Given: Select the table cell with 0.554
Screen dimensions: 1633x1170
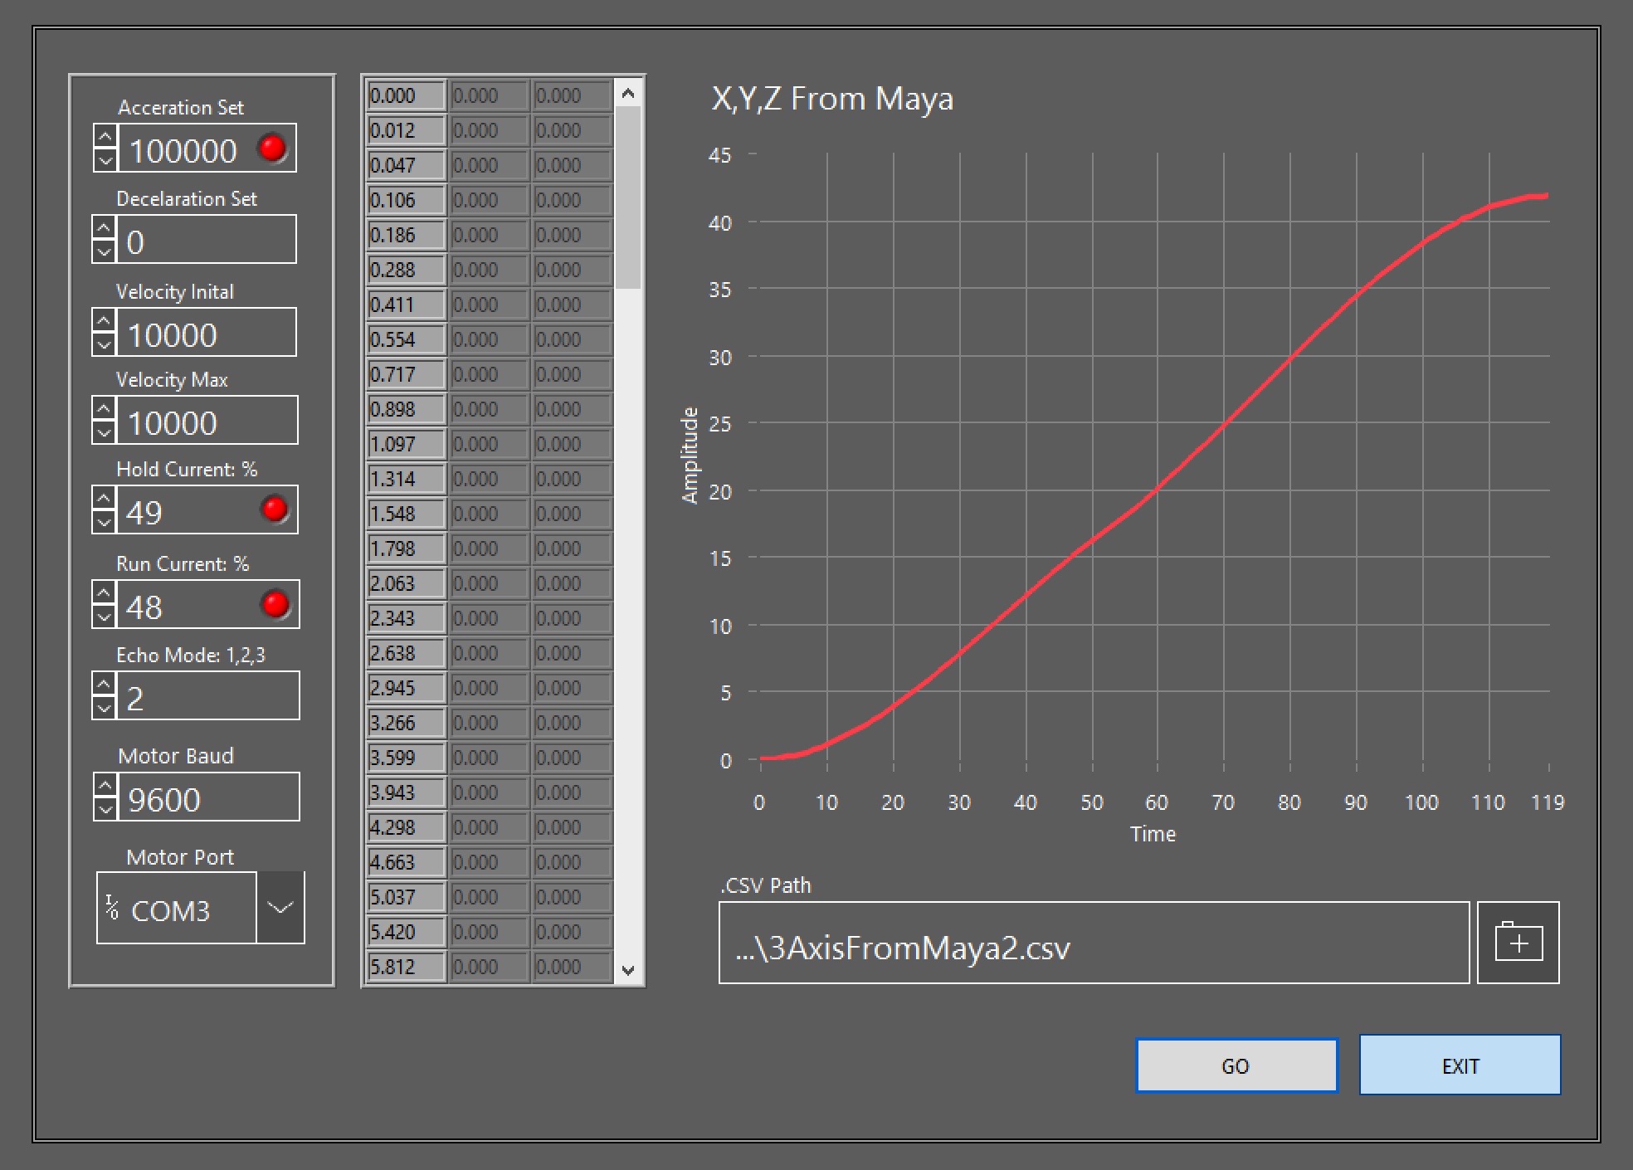Looking at the screenshot, I should 407,339.
